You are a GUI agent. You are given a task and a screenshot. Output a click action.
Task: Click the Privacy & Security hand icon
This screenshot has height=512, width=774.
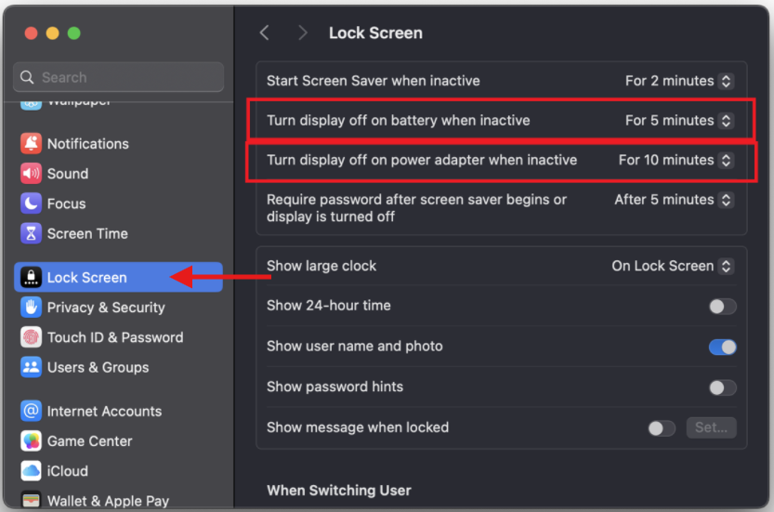32,308
